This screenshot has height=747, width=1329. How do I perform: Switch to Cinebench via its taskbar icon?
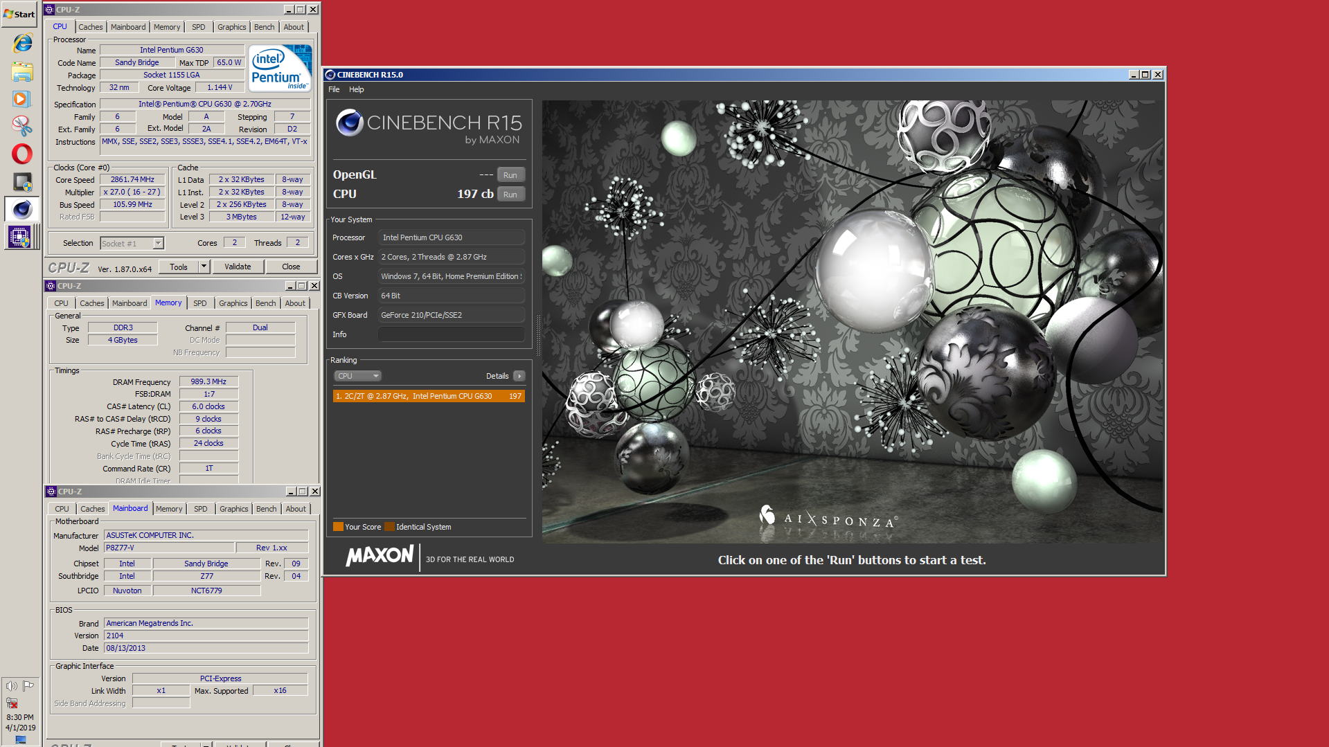pos(22,209)
